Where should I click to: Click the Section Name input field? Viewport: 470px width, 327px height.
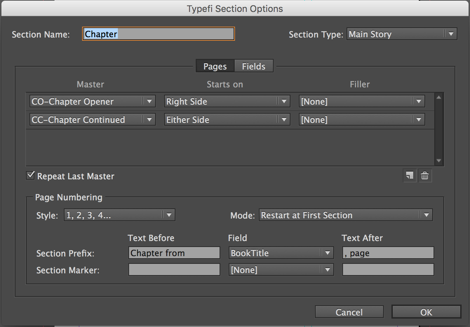point(159,34)
